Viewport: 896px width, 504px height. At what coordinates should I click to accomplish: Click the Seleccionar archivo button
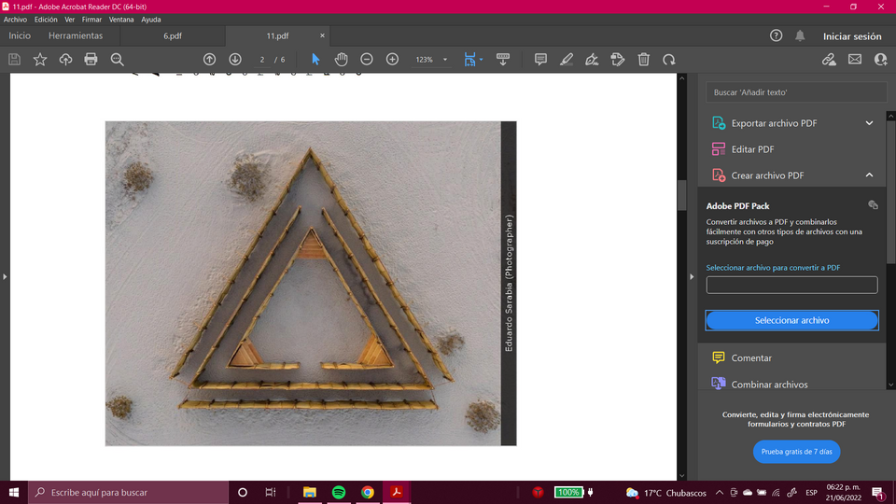click(x=791, y=320)
